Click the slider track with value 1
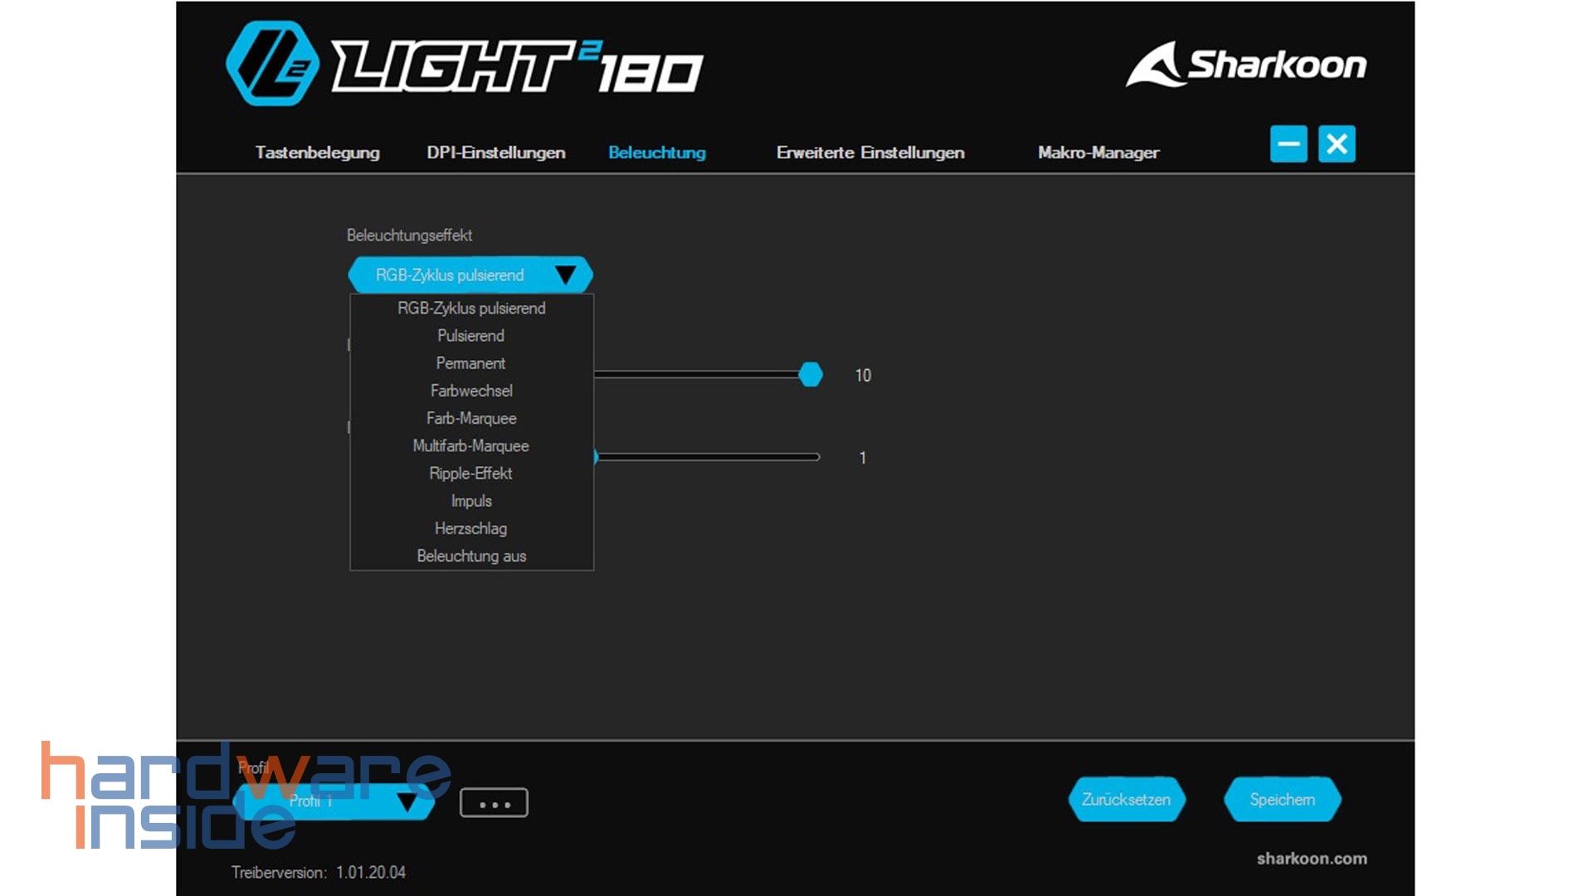 click(x=708, y=457)
